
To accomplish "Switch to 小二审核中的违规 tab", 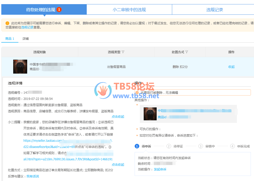I will point(129,10).
